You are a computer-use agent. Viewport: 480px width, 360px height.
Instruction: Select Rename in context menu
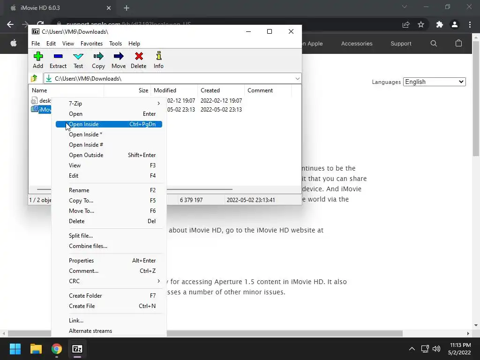(x=109, y=190)
